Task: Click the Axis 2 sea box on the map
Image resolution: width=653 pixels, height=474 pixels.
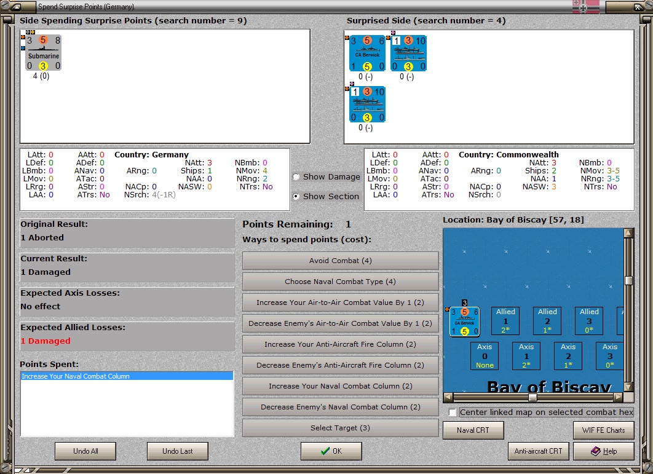Action: (568, 356)
